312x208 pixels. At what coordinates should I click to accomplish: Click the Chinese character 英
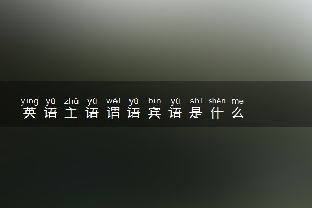tap(30, 113)
